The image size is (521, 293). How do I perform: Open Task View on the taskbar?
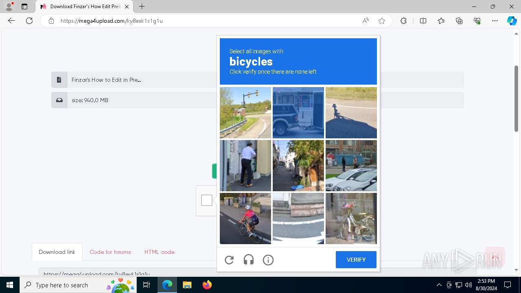pos(147,285)
